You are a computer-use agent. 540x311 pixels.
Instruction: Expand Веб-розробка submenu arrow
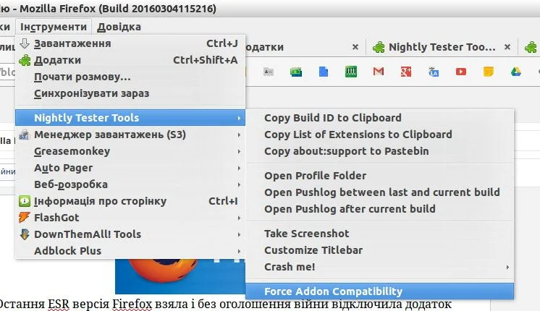pyautogui.click(x=239, y=184)
